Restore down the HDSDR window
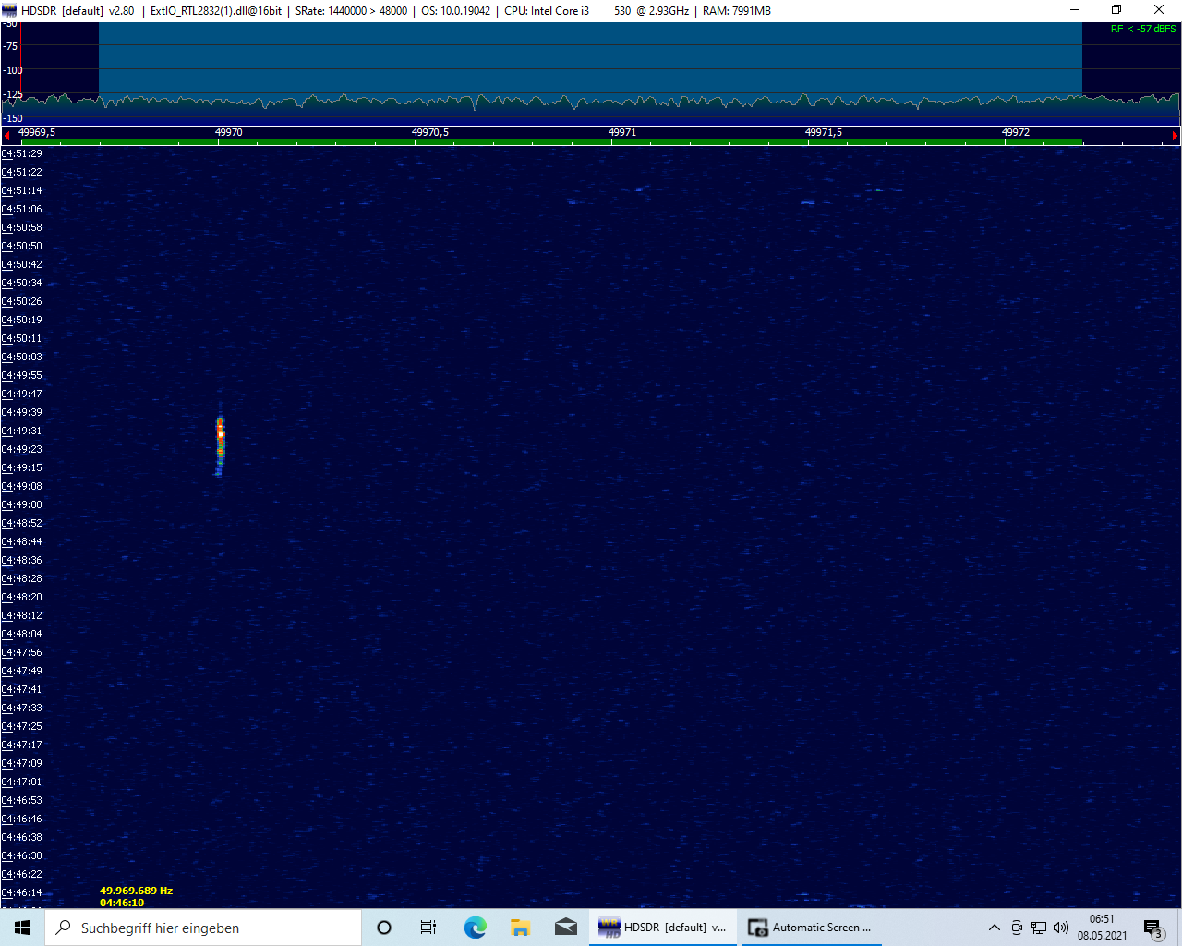Screen dimensions: 1182x946 pos(1116,10)
